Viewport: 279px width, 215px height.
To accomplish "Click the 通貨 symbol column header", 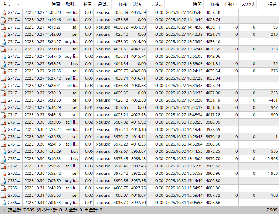I will tap(102, 4).
